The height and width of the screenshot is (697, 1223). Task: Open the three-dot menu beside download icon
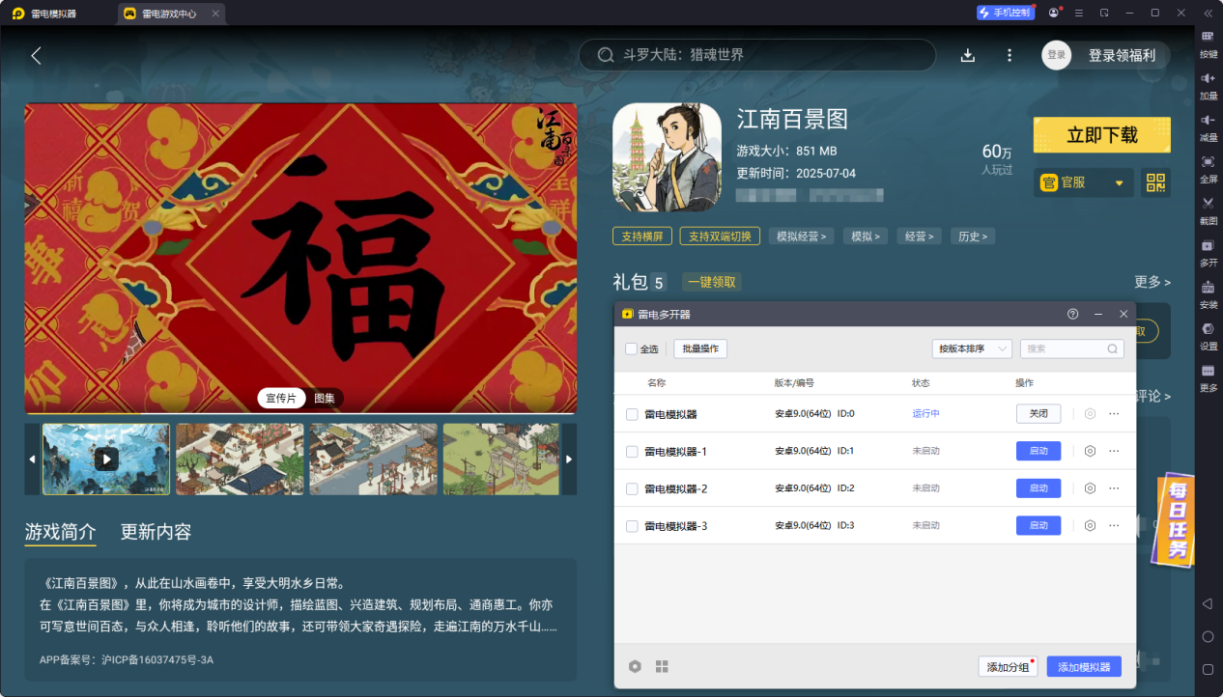tap(1010, 56)
